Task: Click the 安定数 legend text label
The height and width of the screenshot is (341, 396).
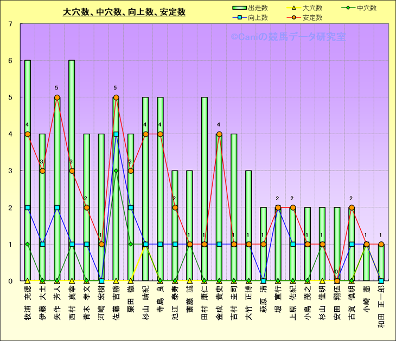Action: tap(312, 17)
